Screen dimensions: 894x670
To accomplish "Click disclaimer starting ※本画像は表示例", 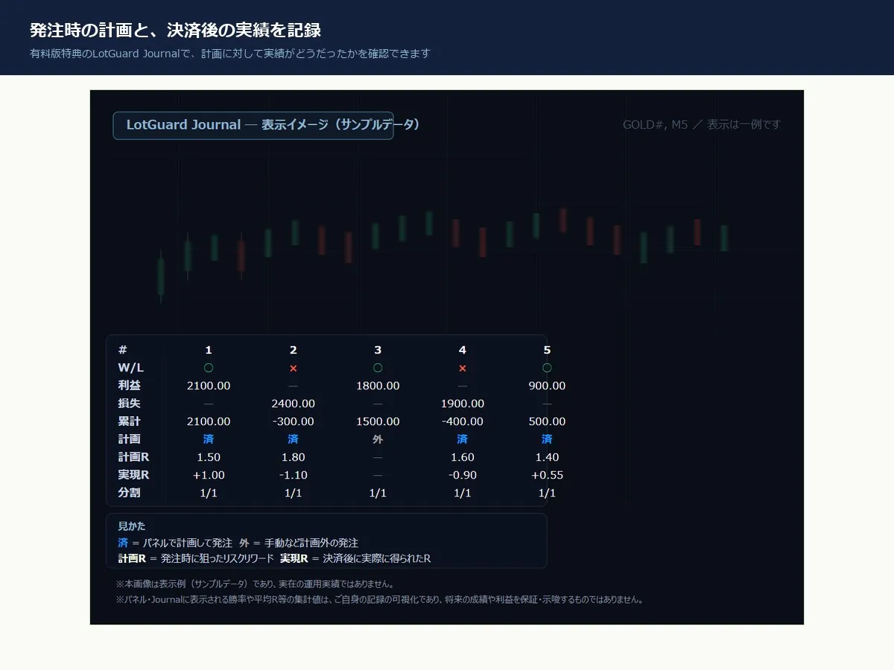I will pyautogui.click(x=256, y=584).
